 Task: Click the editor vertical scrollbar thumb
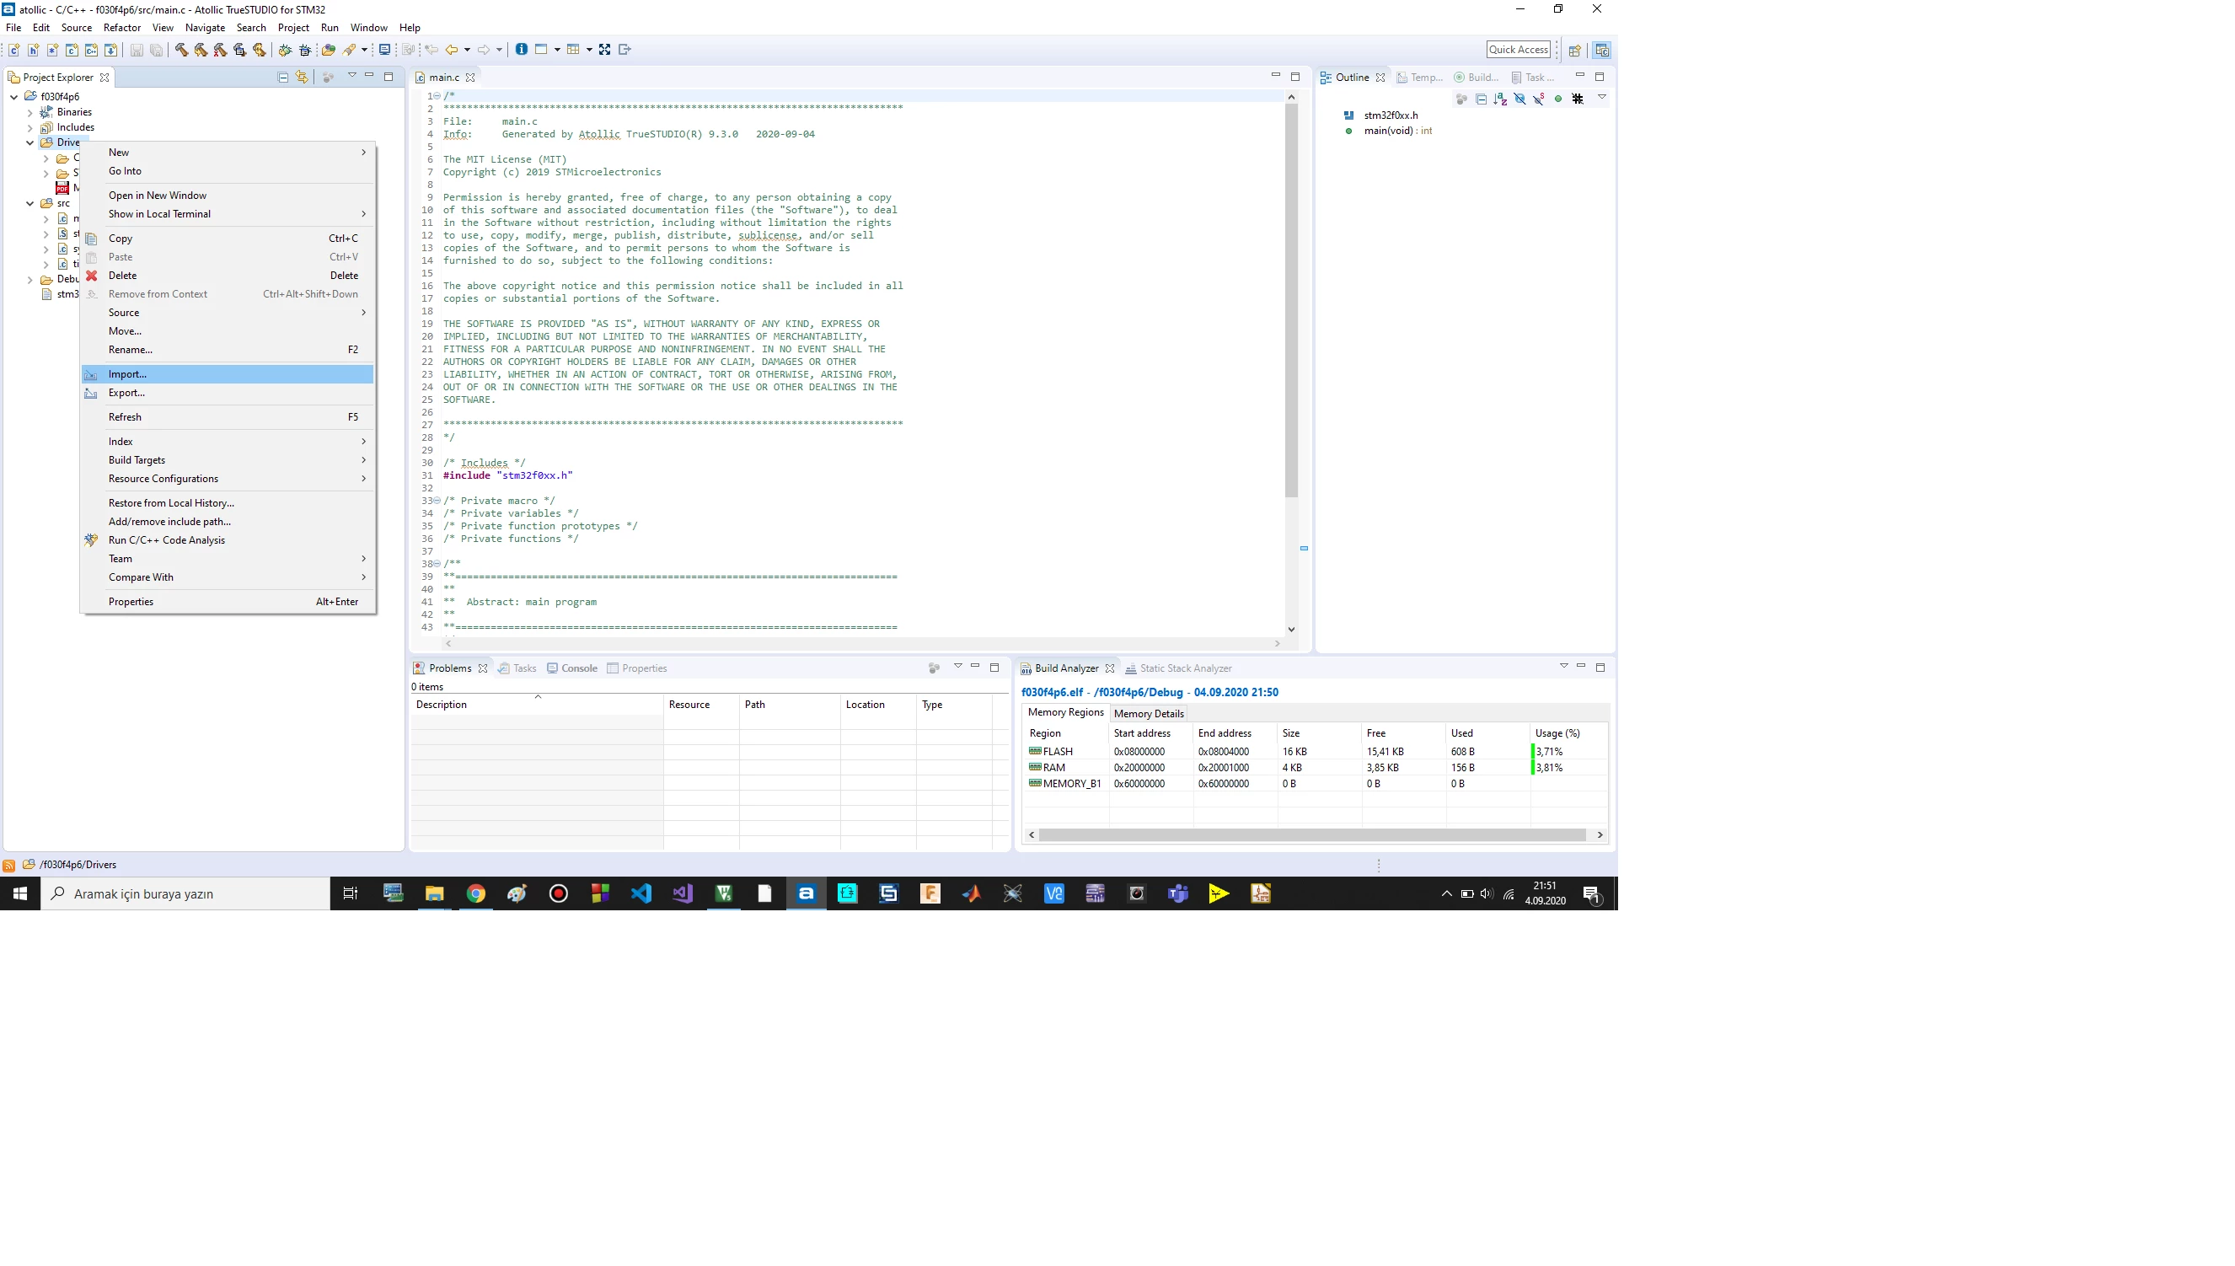coord(1291,300)
